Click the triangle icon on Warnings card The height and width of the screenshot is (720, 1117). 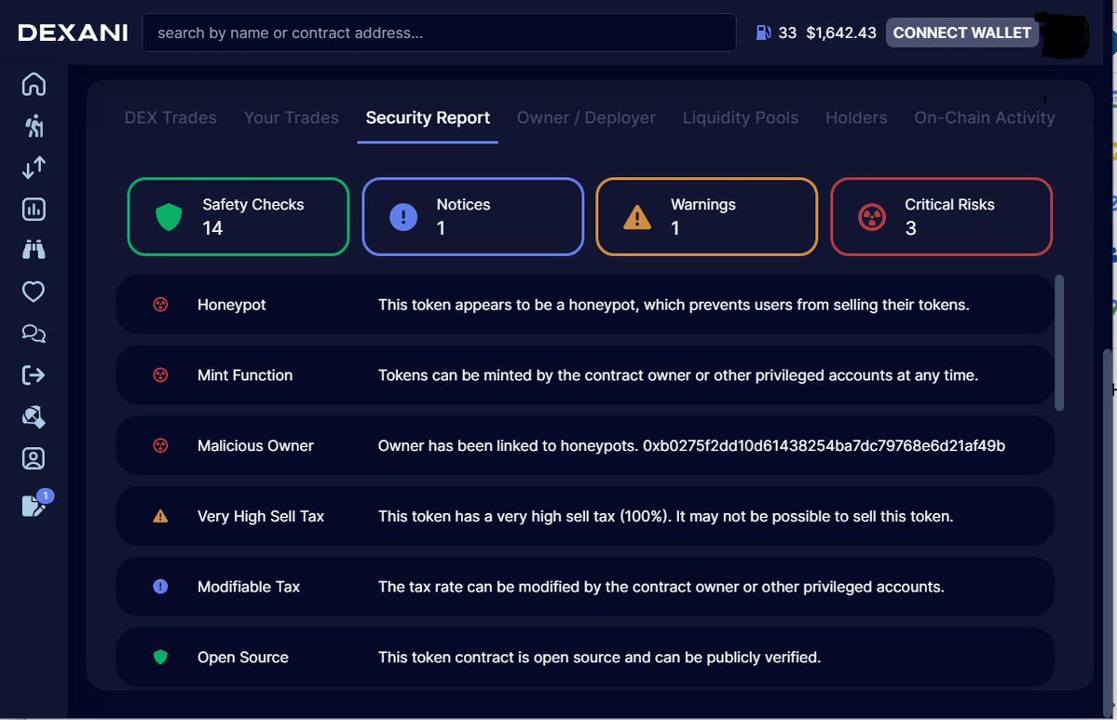coord(637,216)
